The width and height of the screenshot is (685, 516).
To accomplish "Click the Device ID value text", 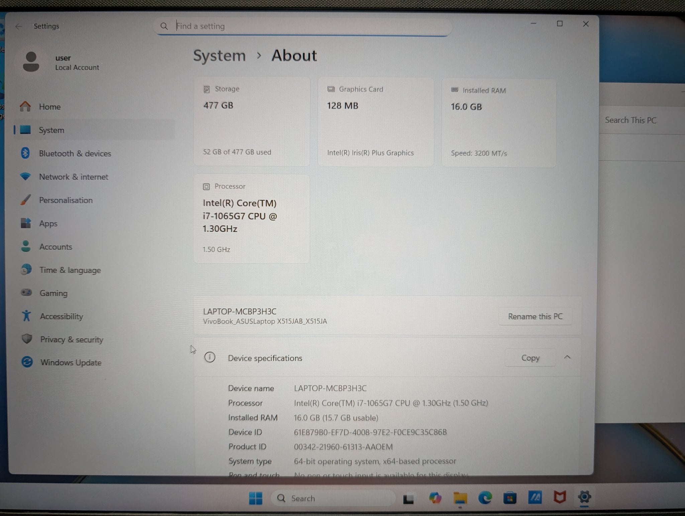I will pyautogui.click(x=370, y=432).
